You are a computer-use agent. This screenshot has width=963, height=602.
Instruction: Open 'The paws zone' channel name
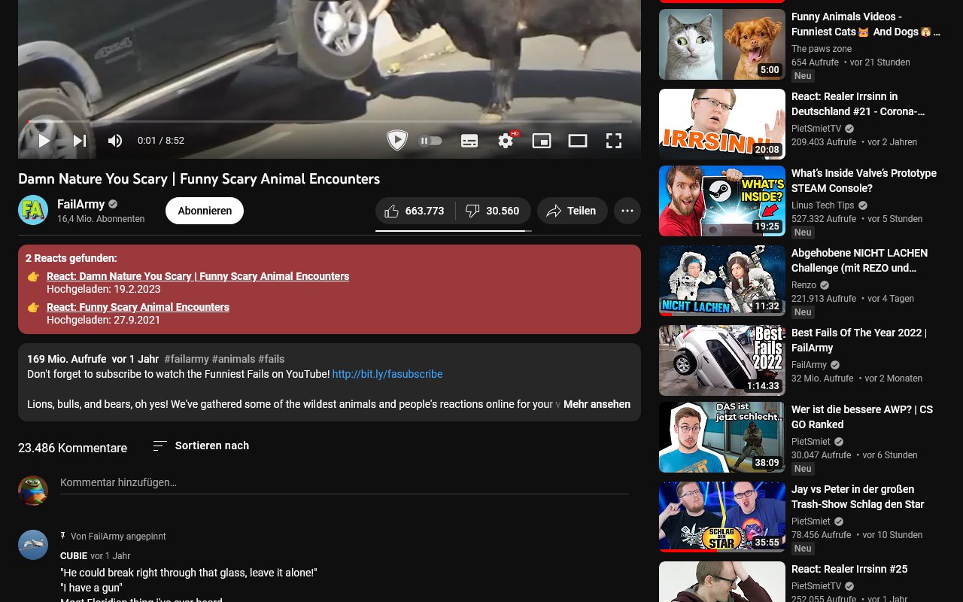point(822,49)
